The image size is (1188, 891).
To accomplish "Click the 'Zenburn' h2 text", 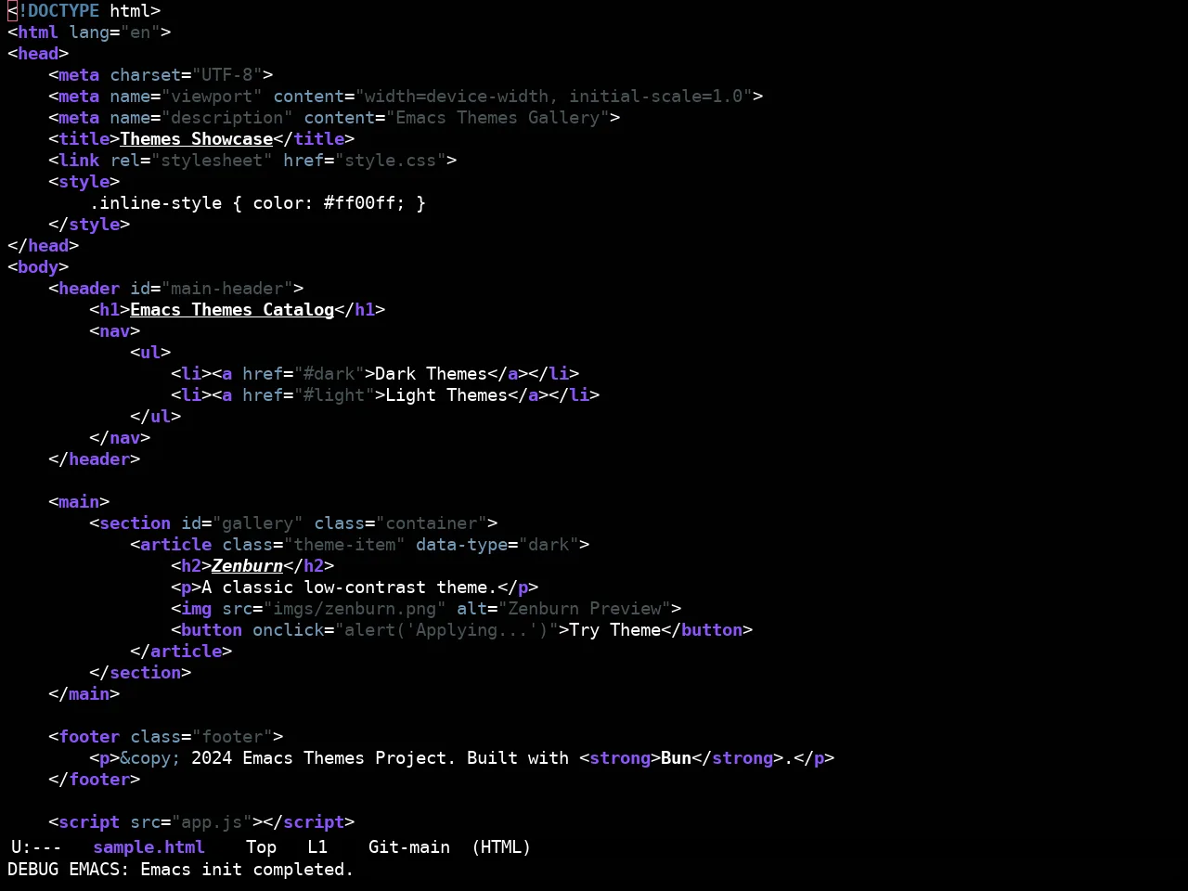I will point(247,566).
